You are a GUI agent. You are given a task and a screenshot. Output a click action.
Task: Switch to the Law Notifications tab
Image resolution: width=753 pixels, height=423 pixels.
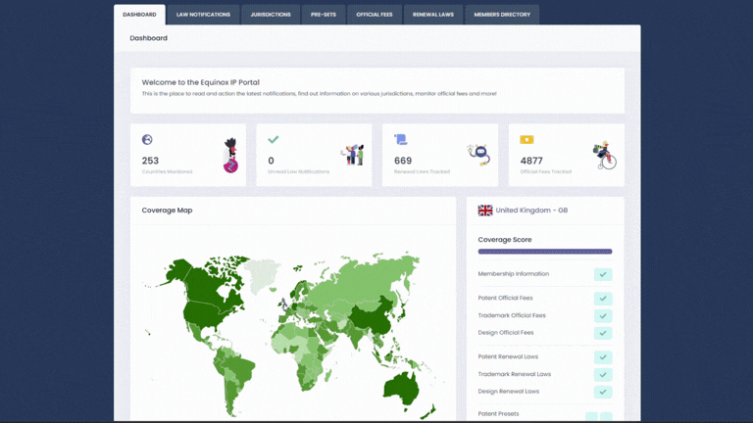[203, 15]
